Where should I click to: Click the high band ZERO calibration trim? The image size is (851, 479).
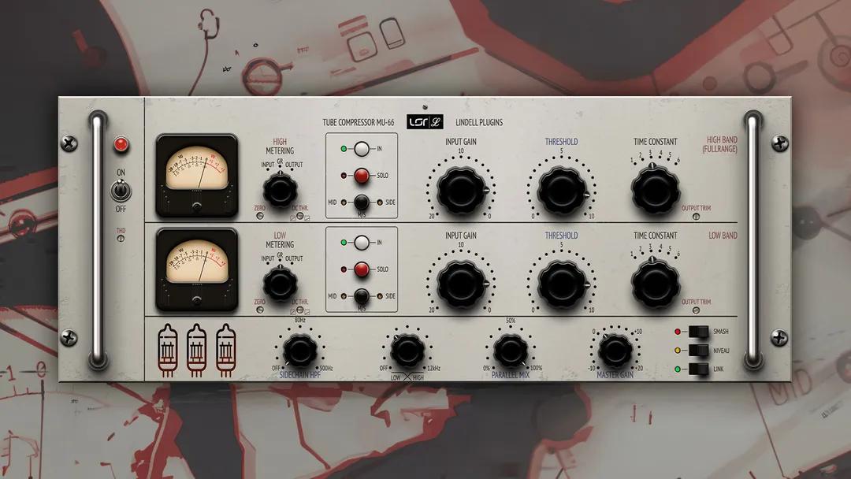(258, 217)
